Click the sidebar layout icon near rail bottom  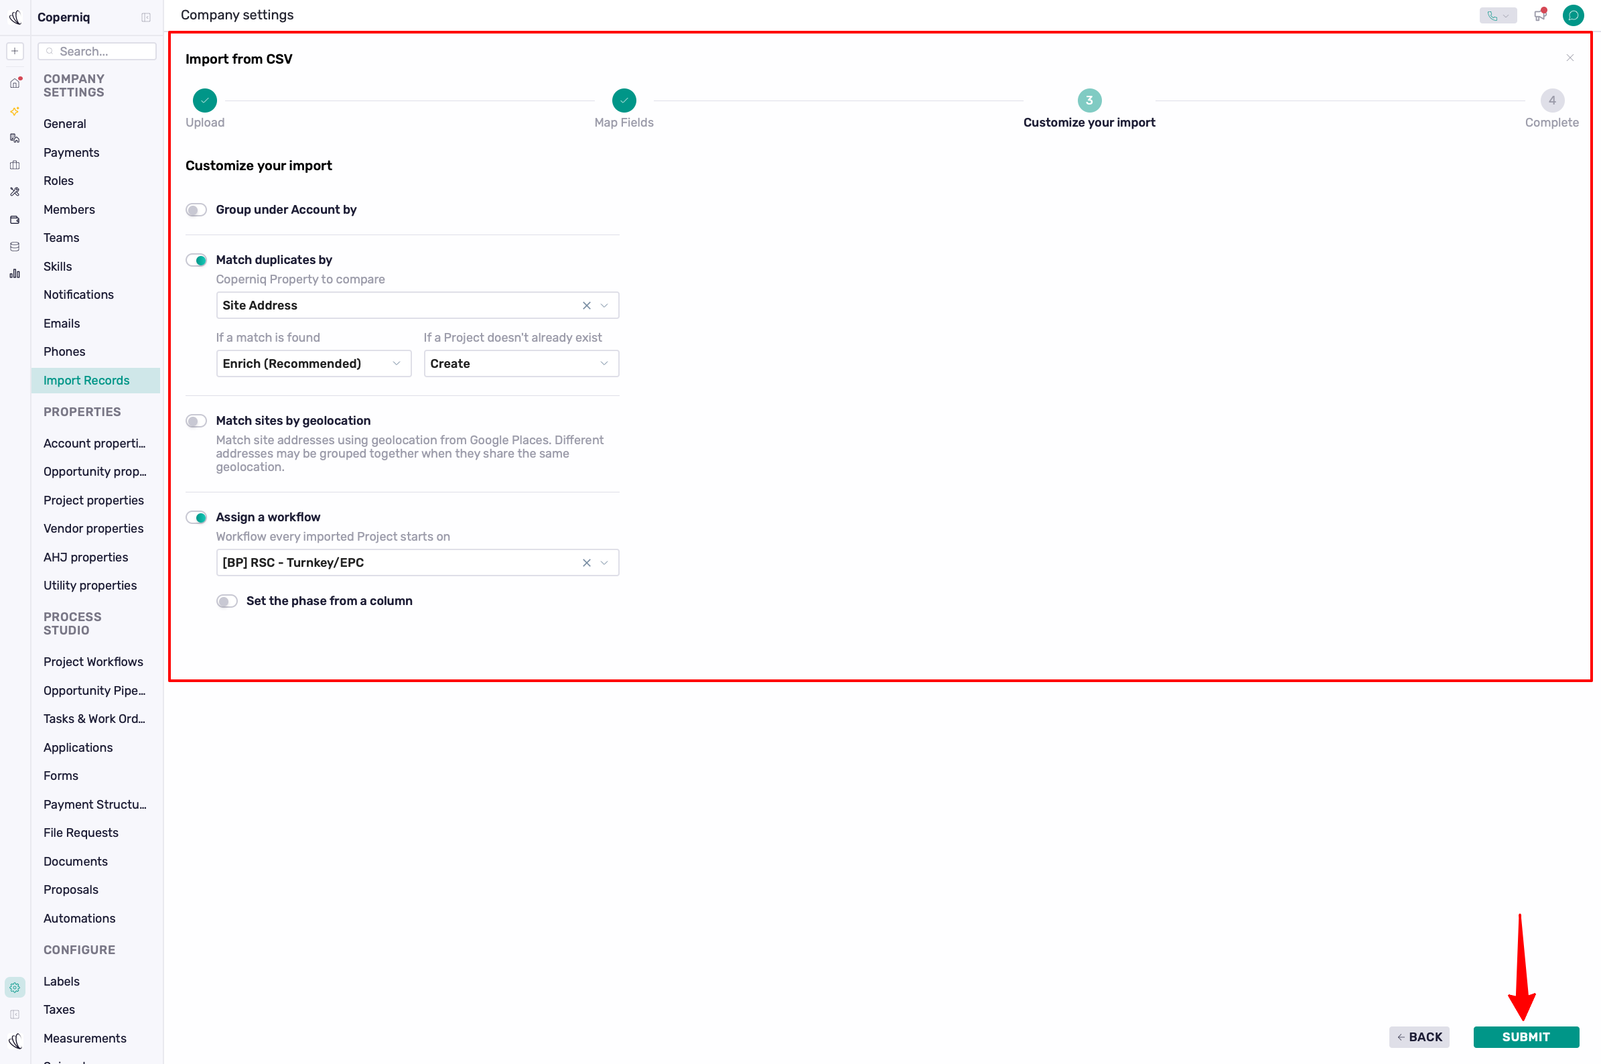click(x=15, y=1014)
